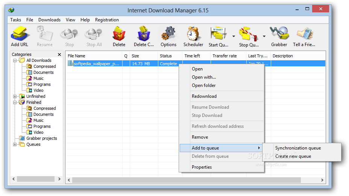Sort by the Time left column header
The width and height of the screenshot is (349, 196).
pyautogui.click(x=197, y=56)
